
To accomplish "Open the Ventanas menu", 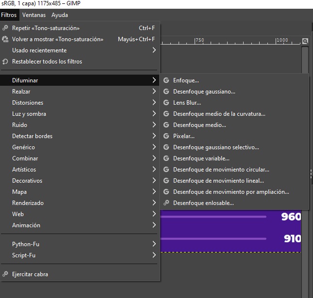I will (34, 15).
